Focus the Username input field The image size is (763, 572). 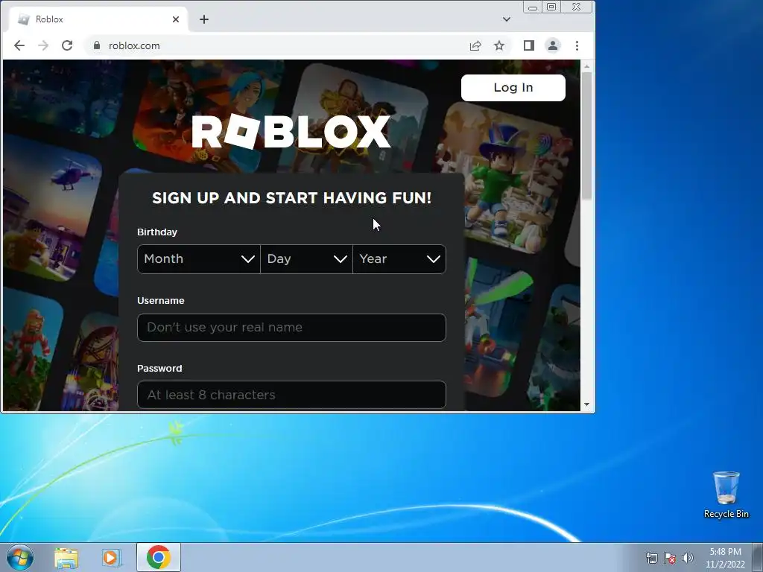pyautogui.click(x=291, y=328)
